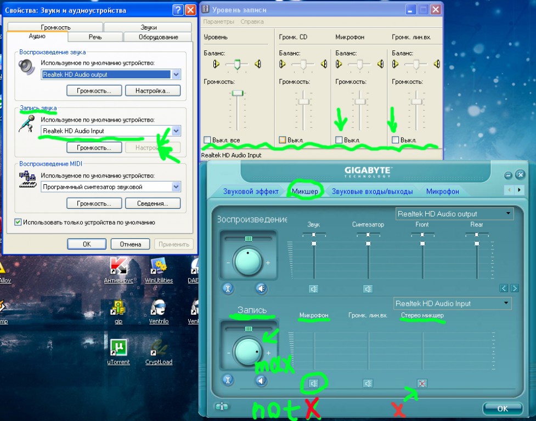This screenshot has width=536, height=421.
Task: Expand Воспроизведение MIDI device dropdown
Action: [176, 187]
